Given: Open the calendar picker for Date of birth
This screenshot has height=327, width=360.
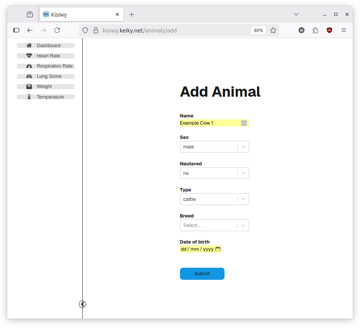Looking at the screenshot, I should (218, 249).
